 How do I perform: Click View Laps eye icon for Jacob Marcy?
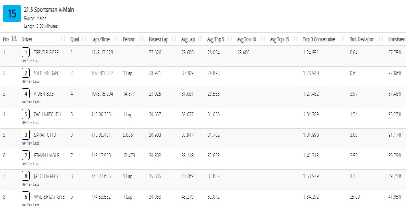coord(24,184)
